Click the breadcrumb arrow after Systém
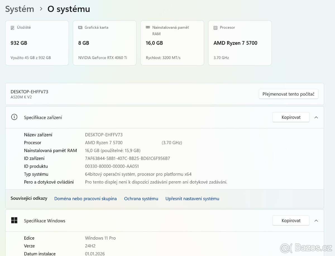The image size is (335, 256). [41, 9]
